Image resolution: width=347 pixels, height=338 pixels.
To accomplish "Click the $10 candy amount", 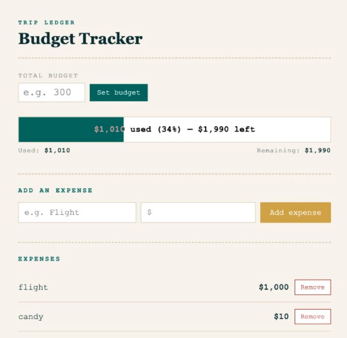I will click(x=281, y=316).
